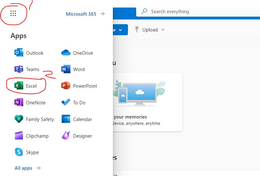Open OneNote

click(x=30, y=102)
